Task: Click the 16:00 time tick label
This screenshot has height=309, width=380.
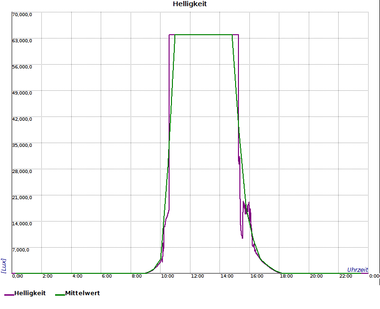Action: pos(256,276)
